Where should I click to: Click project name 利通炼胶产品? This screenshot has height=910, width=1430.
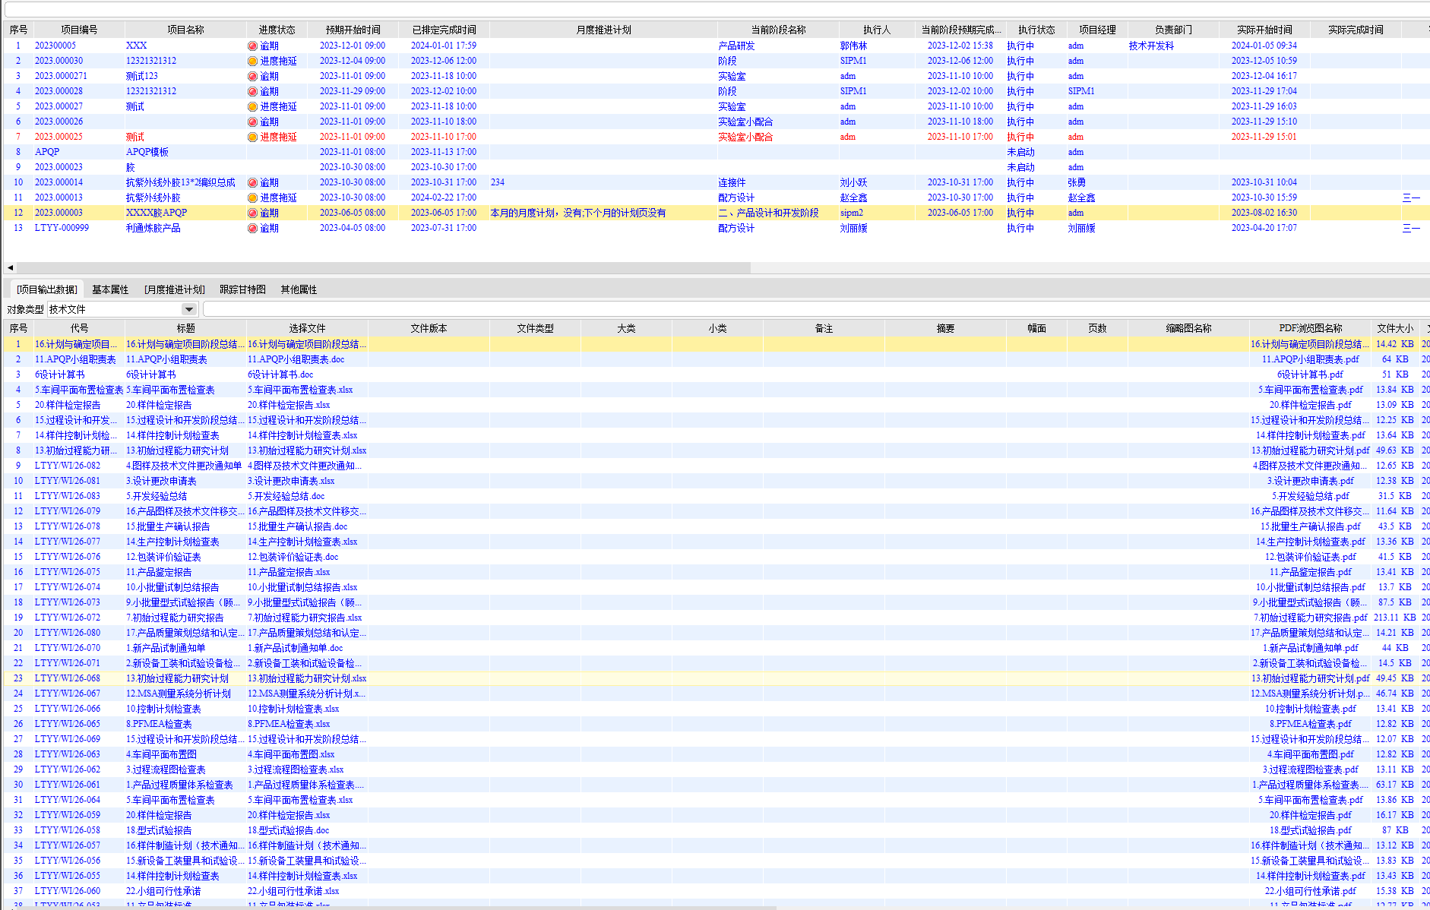coord(153,228)
